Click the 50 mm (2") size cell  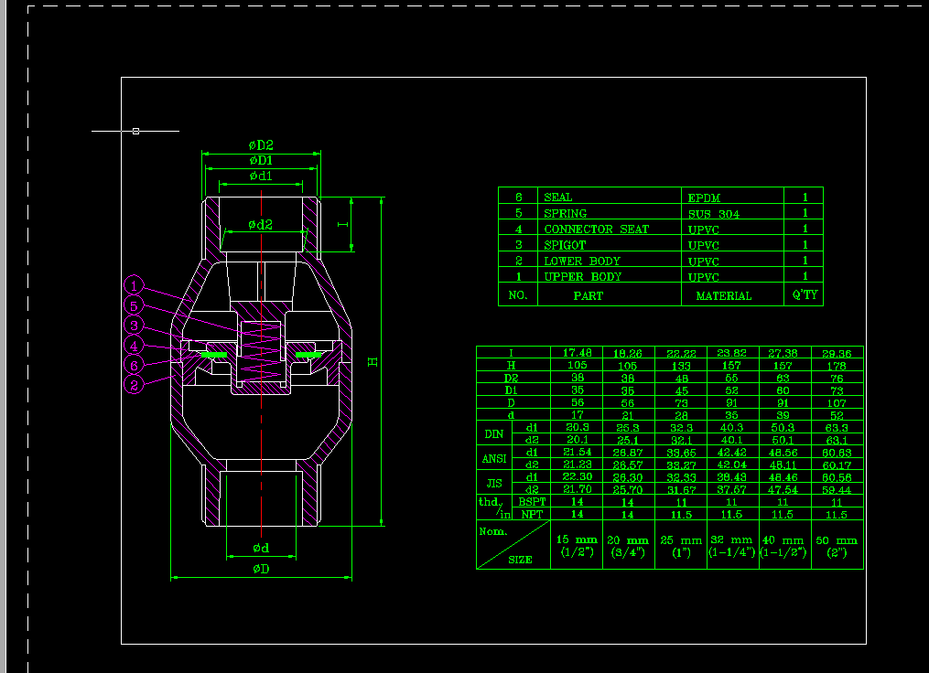(x=837, y=546)
